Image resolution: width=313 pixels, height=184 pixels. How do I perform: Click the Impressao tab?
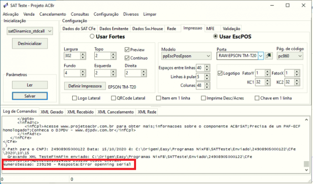(193, 28)
